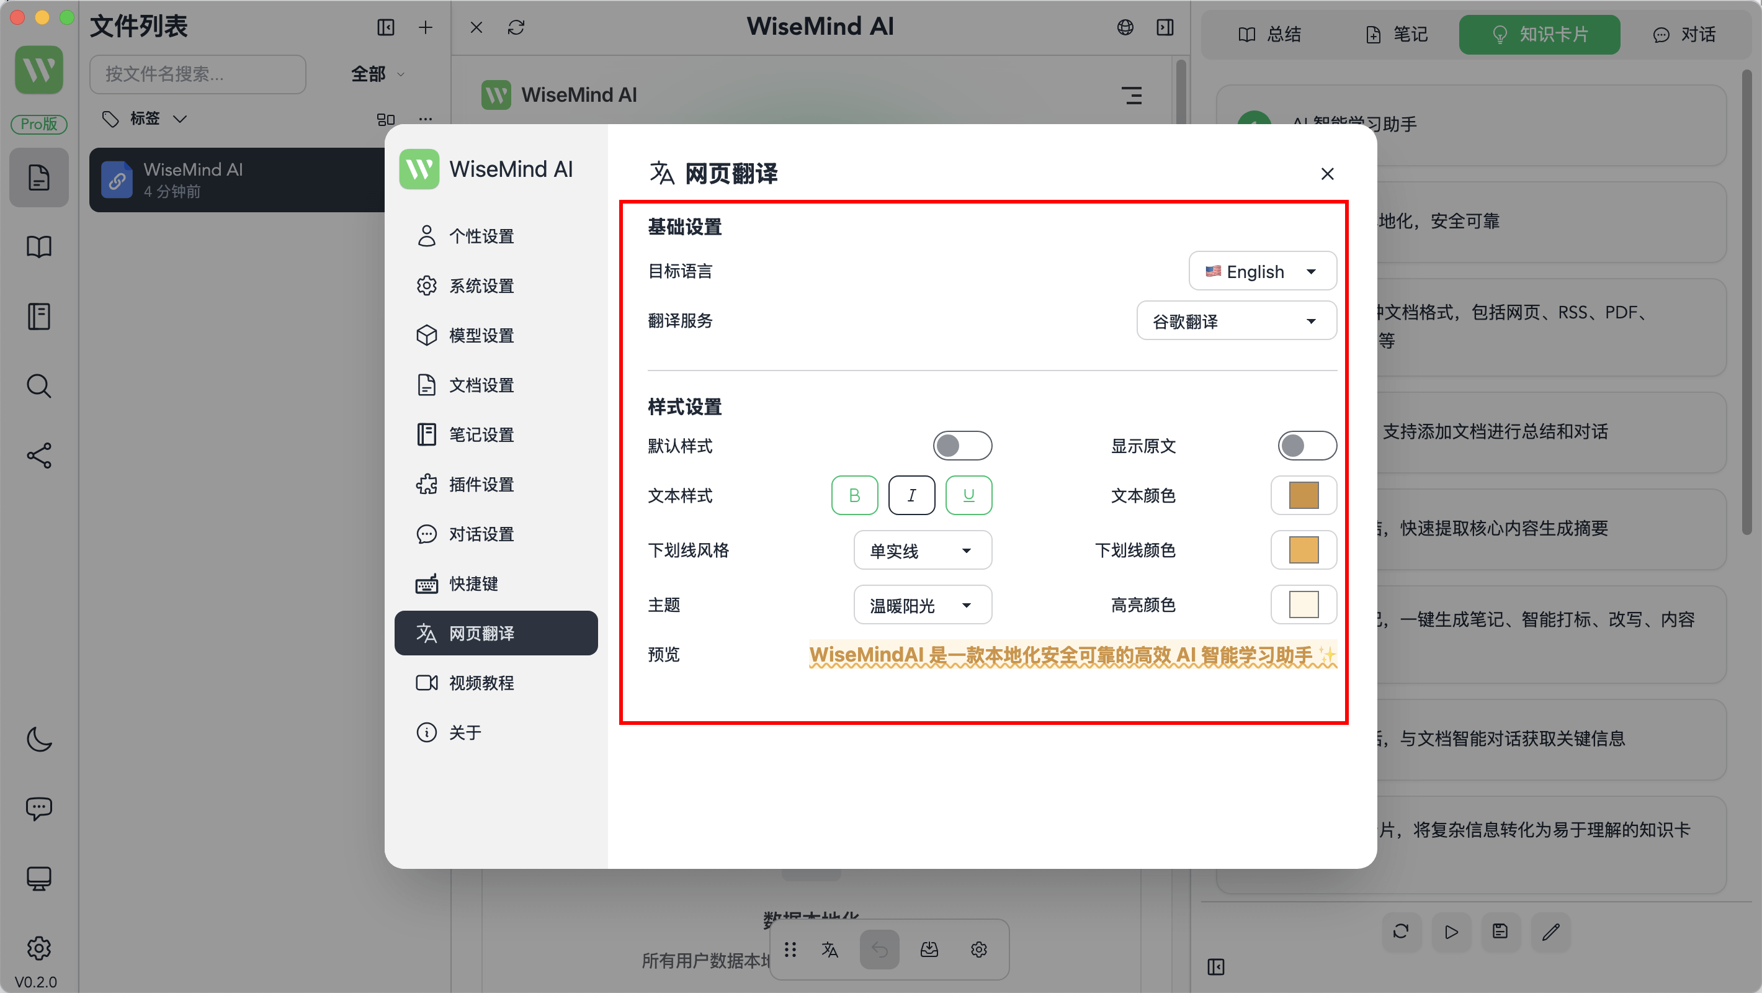
Task: Pick the 下划线颜色 color swatch
Action: (1304, 550)
